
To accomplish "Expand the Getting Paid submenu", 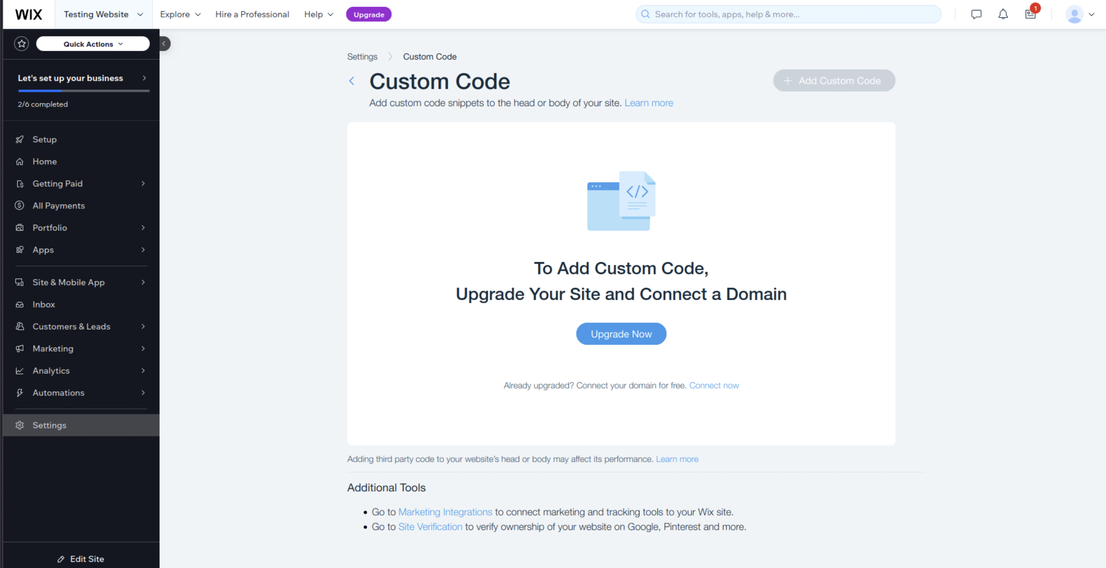I will (x=81, y=183).
